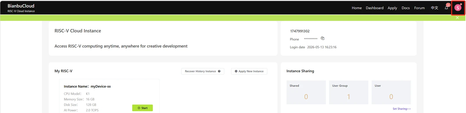Click the RISC-V Cloud Instance heading
This screenshot has width=466, height=113.
point(78,31)
